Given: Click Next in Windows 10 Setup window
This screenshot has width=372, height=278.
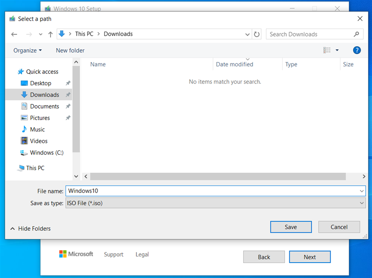Looking at the screenshot, I should coord(310,257).
